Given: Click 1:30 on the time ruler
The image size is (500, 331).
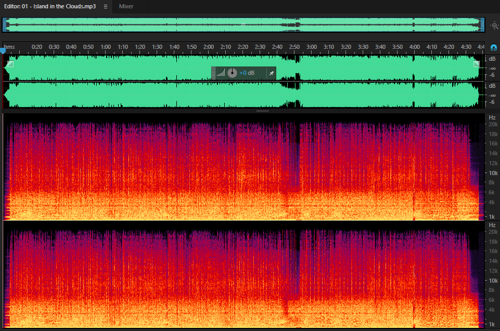Looking at the screenshot, I should click(x=157, y=47).
